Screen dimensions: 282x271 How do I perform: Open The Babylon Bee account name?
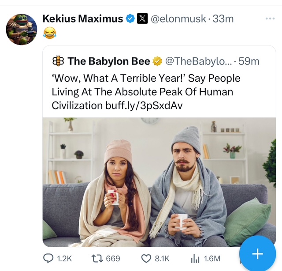109,61
